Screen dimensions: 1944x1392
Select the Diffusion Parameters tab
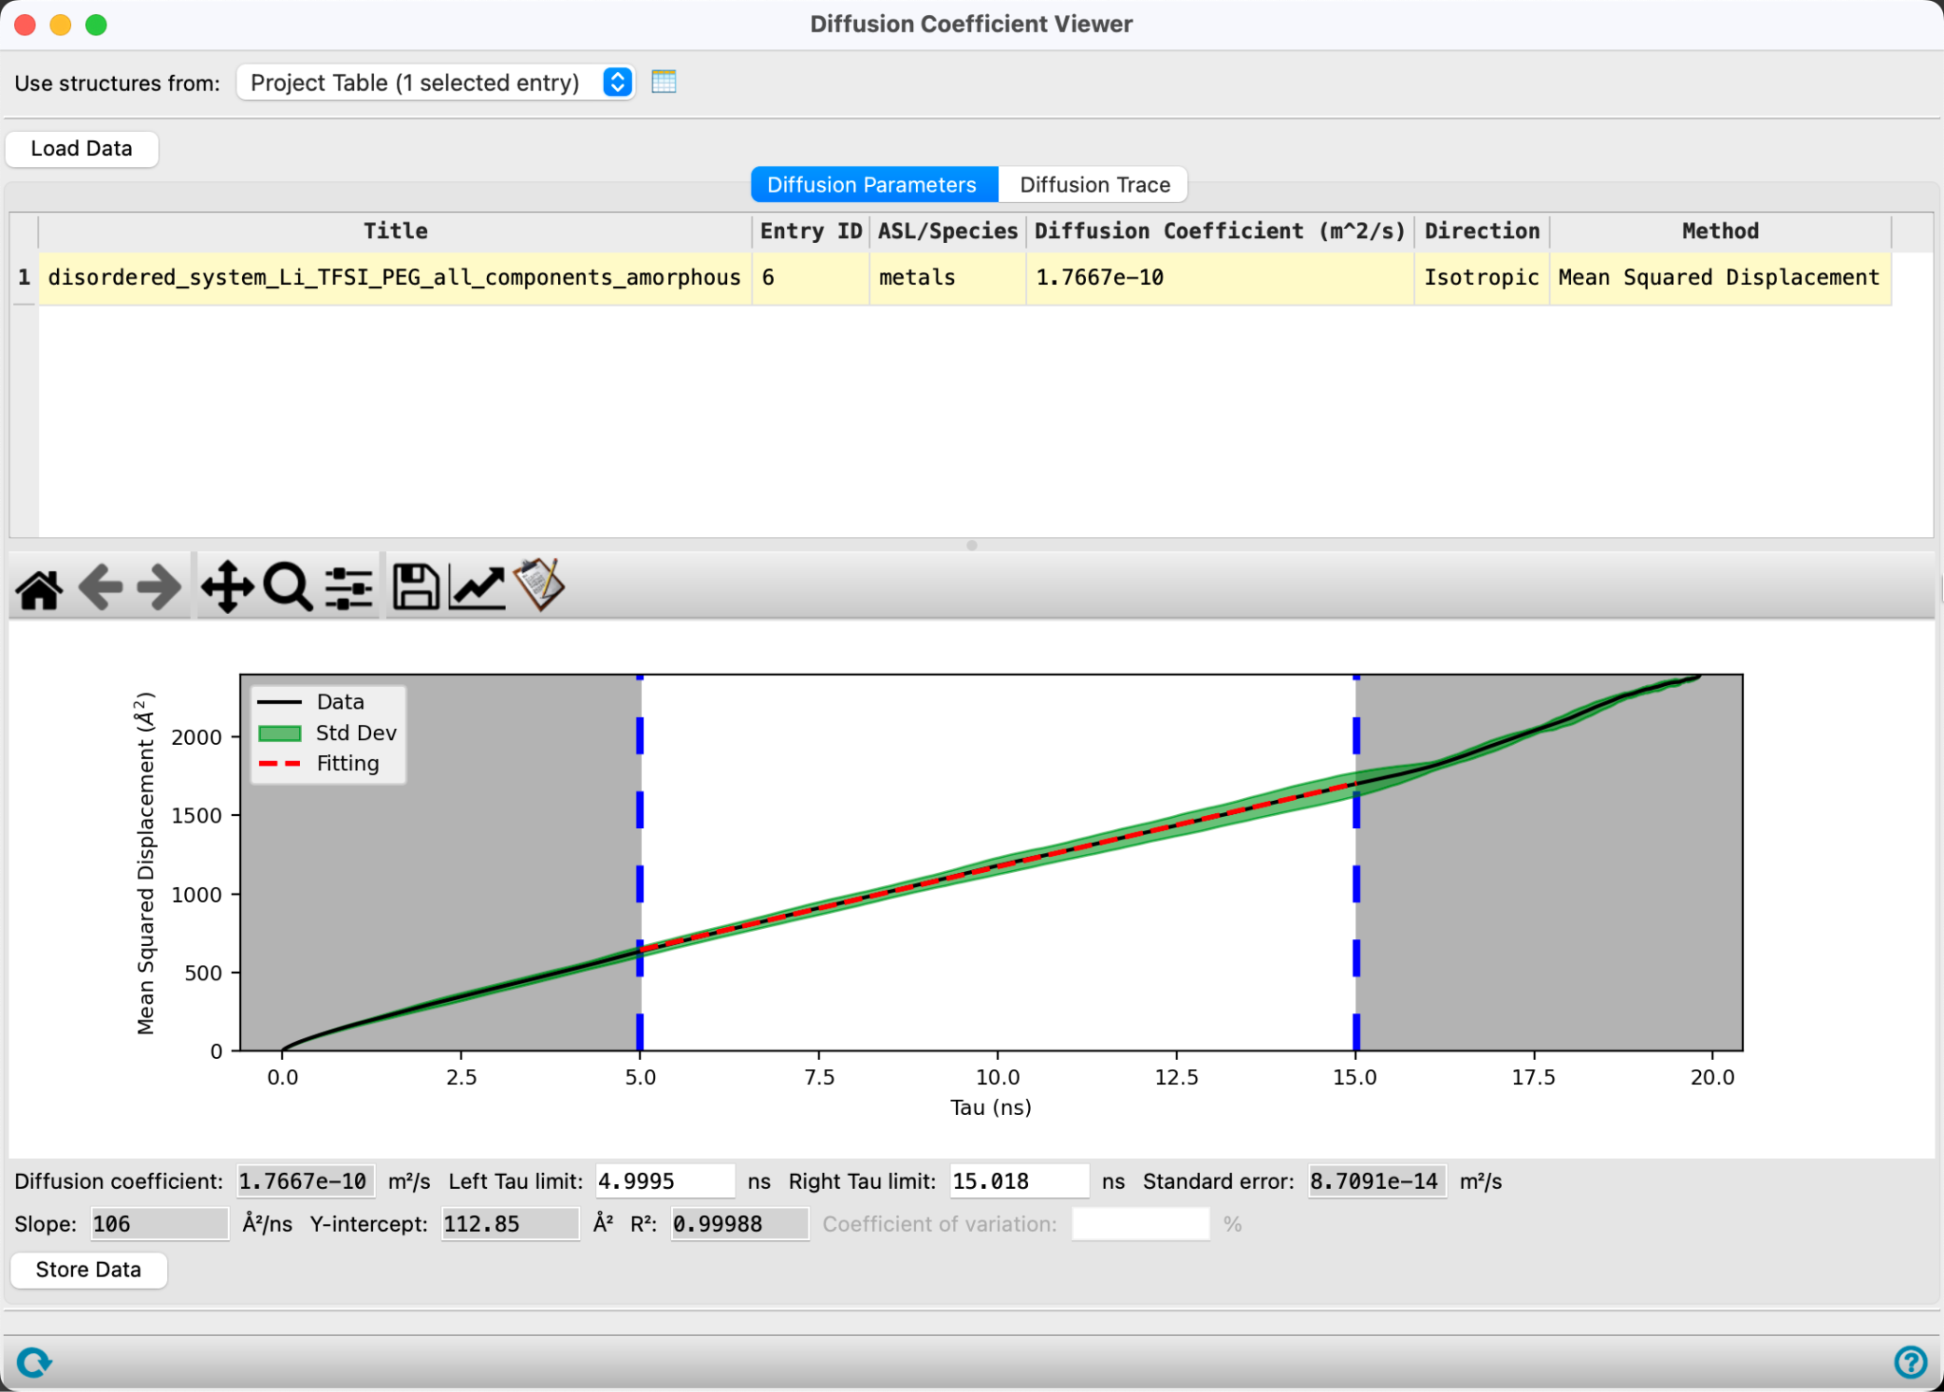click(x=872, y=184)
